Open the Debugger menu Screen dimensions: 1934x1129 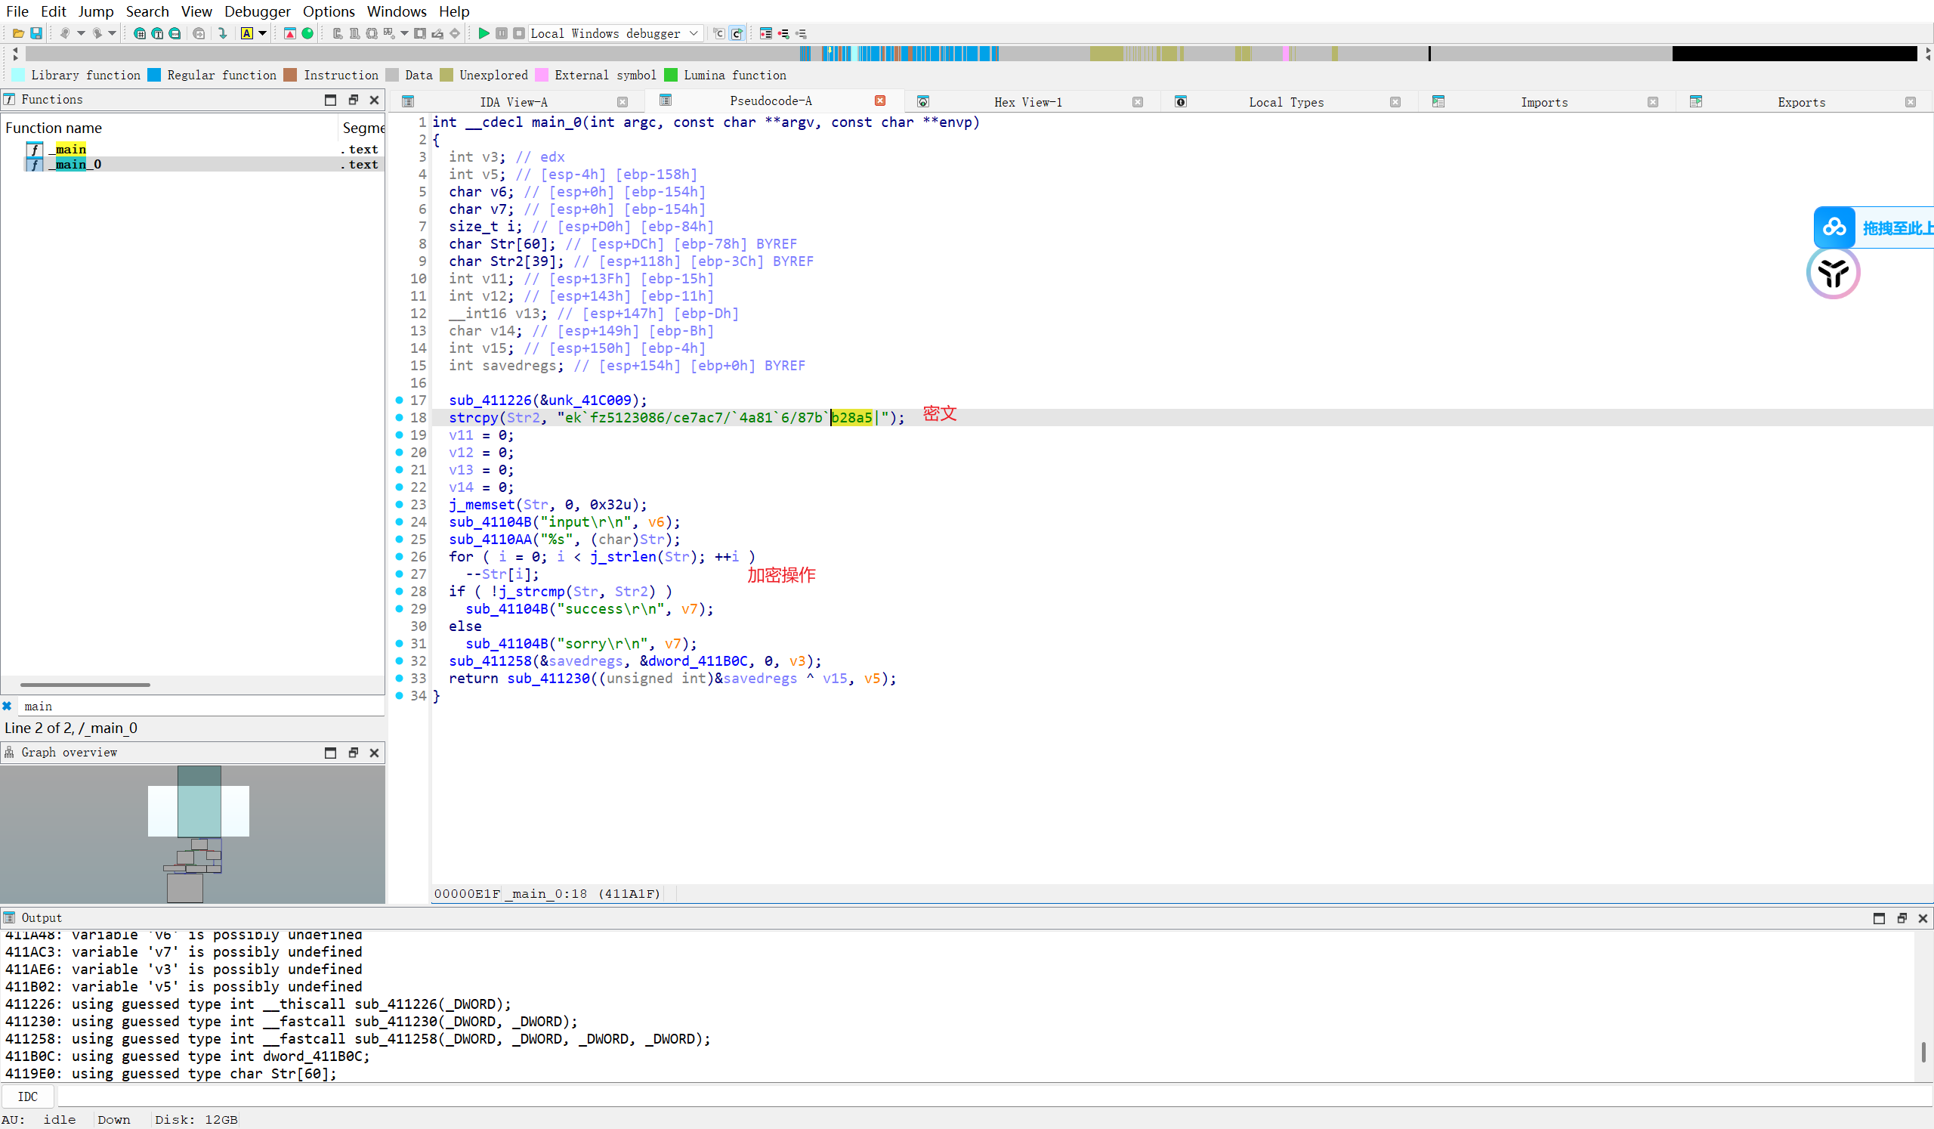tap(257, 11)
